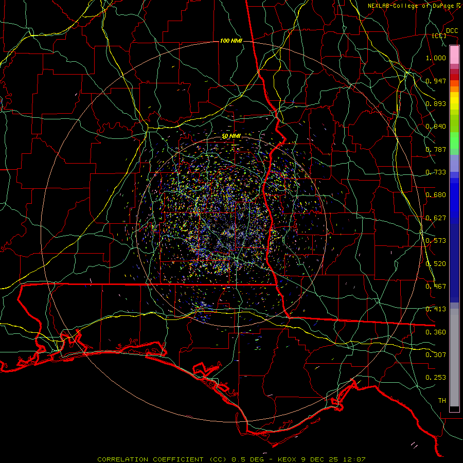Click the 0.787 scale value
Image resolution: width=463 pixels, height=463 pixels.
tap(436, 149)
